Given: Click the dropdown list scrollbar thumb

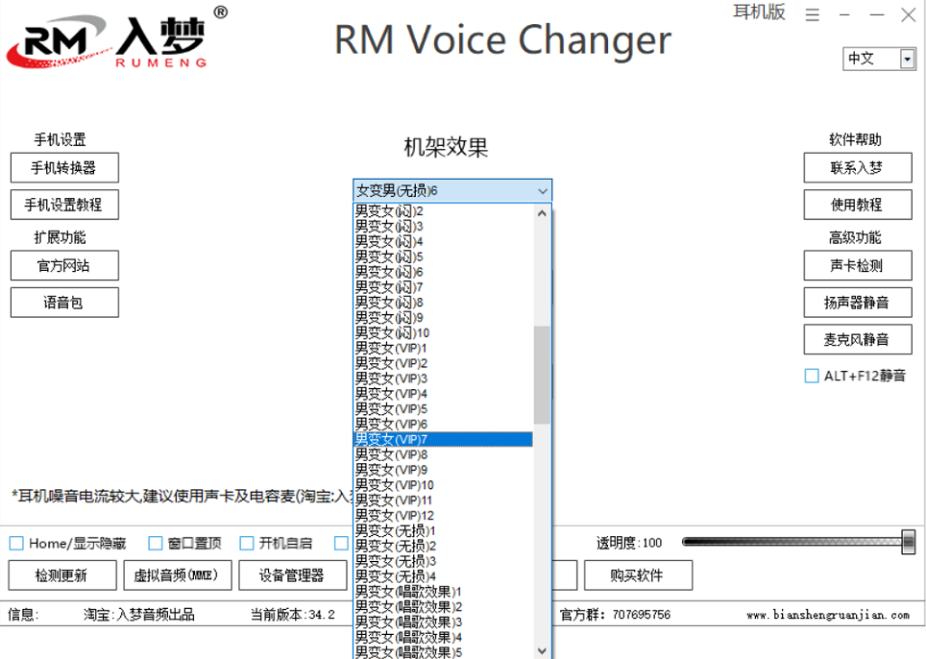Looking at the screenshot, I should [542, 375].
